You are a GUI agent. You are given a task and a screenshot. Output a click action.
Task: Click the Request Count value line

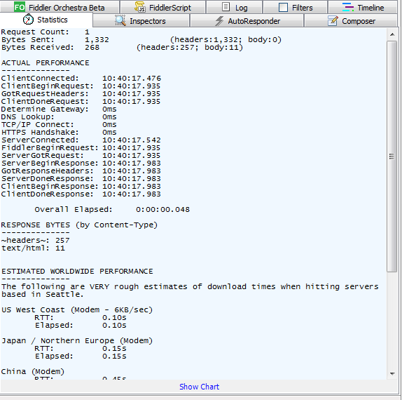coord(46,32)
